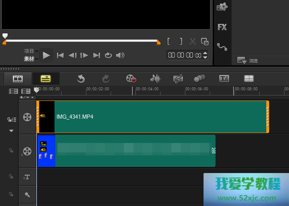This screenshot has height=206, width=289.
Task: Select the IMG_4341.MP4 clip
Action: pyautogui.click(x=161, y=117)
